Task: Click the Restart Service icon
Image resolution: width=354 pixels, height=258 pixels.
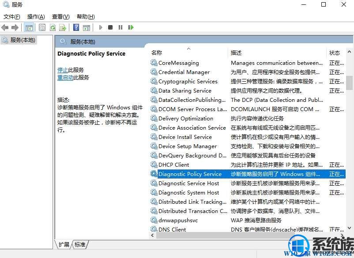Action: [x=131, y=27]
